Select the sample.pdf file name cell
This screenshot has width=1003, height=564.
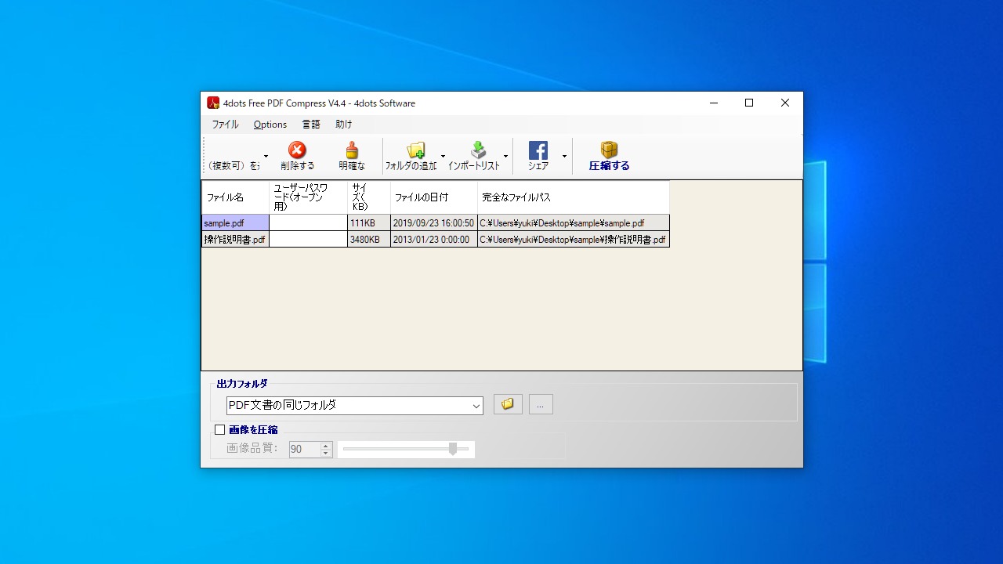235,223
